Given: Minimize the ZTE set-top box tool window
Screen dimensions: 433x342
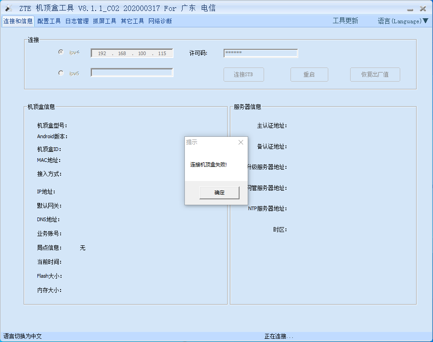Looking at the screenshot, I should [410, 10].
